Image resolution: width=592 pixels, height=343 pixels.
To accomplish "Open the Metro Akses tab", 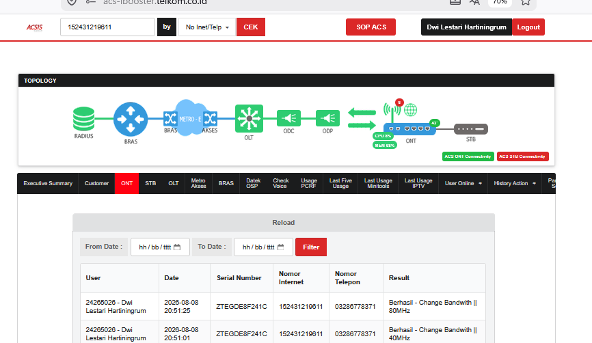I will pos(199,183).
